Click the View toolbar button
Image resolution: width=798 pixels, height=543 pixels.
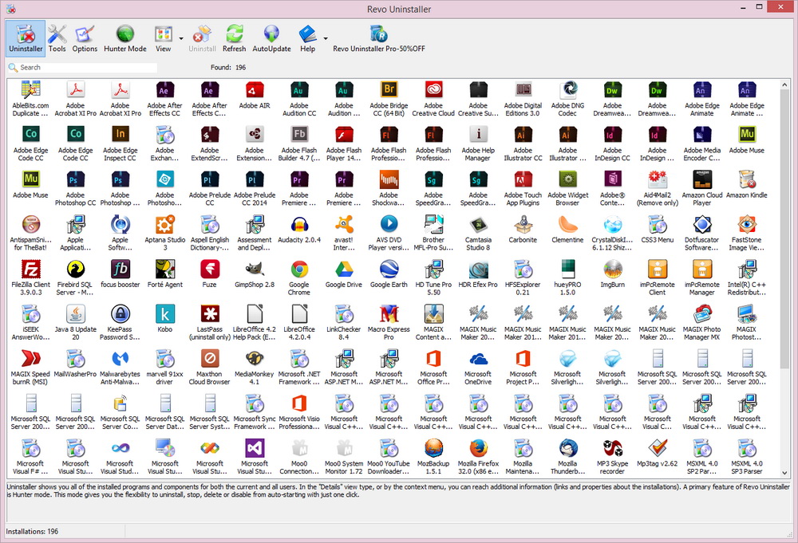164,38
